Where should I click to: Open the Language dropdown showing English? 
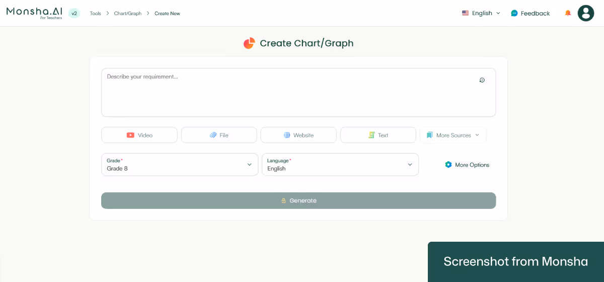[340, 165]
